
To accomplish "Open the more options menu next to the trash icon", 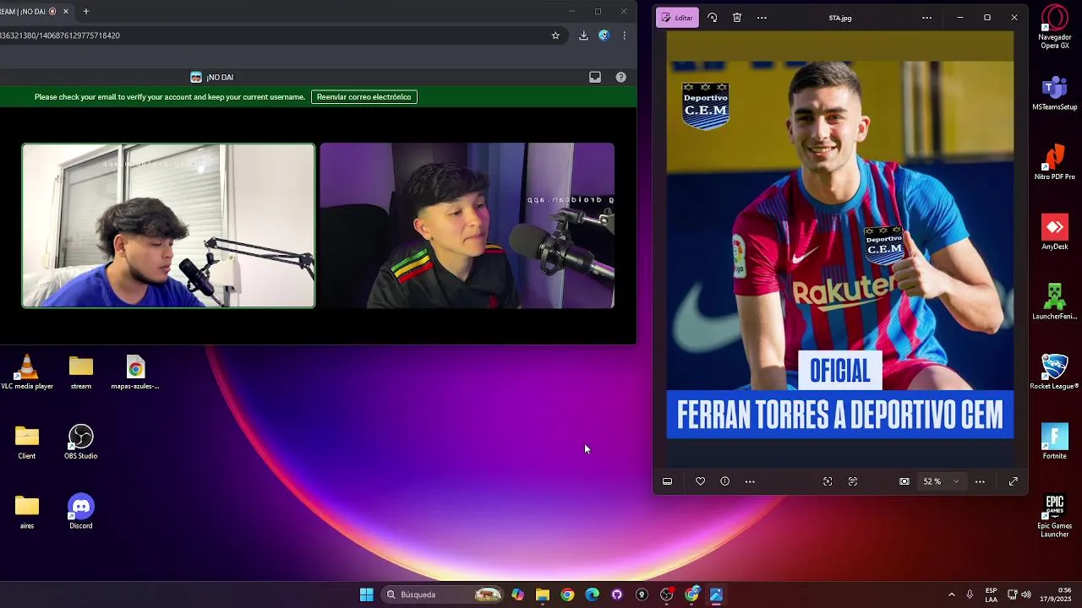I will (x=762, y=18).
